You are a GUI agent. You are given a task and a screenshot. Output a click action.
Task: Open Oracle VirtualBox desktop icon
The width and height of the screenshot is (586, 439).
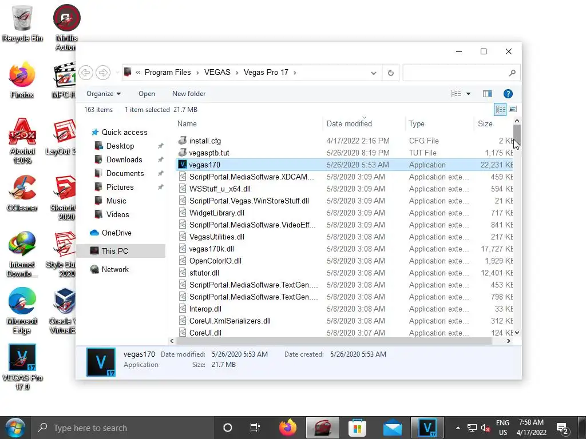(x=63, y=311)
